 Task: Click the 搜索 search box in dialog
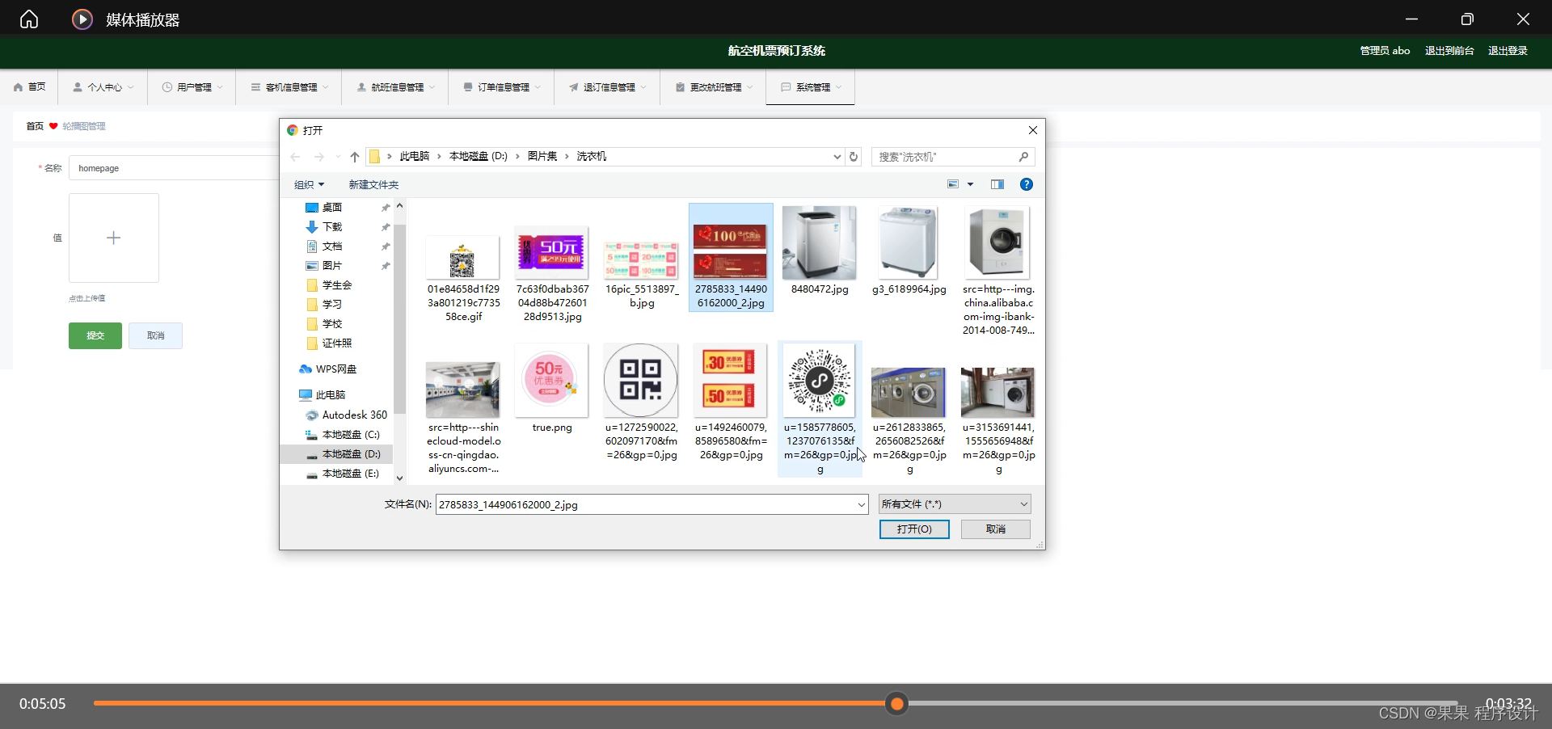click(x=946, y=157)
